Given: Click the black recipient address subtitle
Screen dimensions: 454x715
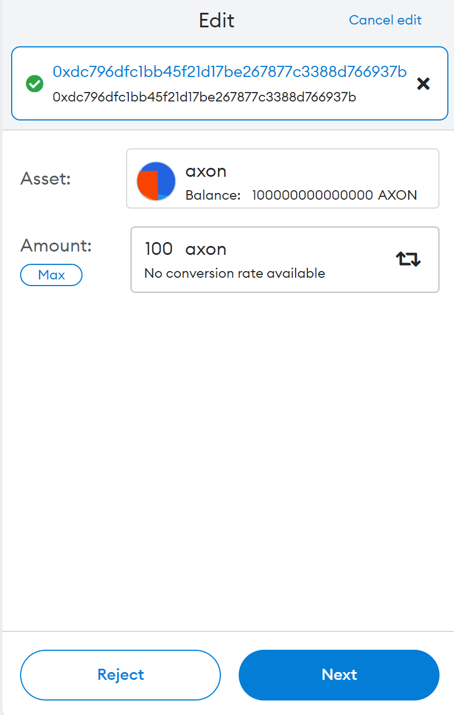Looking at the screenshot, I should pyautogui.click(x=204, y=97).
